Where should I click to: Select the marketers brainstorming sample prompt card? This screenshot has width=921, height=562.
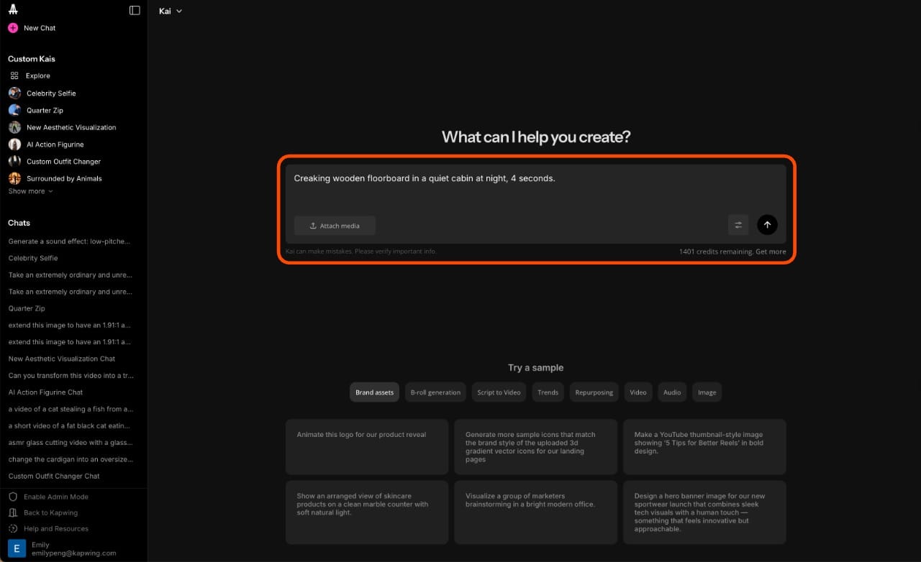click(x=535, y=512)
